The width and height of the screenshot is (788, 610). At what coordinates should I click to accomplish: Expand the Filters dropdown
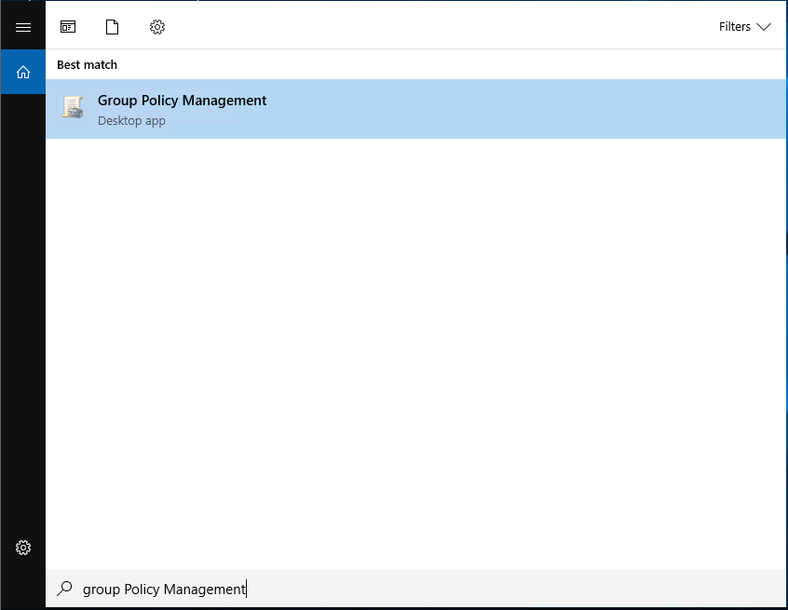[x=744, y=27]
